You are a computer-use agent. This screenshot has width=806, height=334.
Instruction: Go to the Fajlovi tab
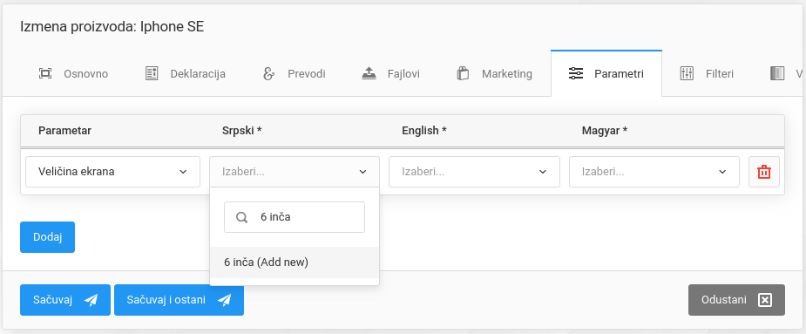click(x=390, y=73)
